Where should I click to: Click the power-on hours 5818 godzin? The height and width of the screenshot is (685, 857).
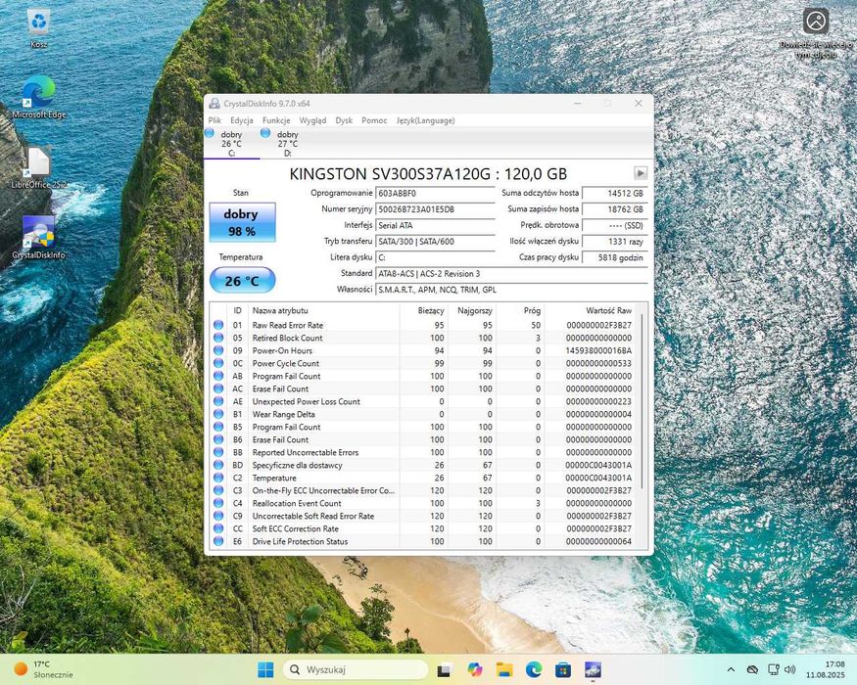[615, 257]
